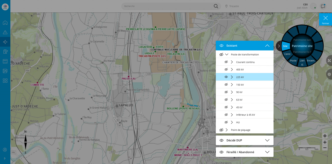The height and width of the screenshot is (164, 332).
Task: Click the search magnifier icon
Action: (216, 6)
